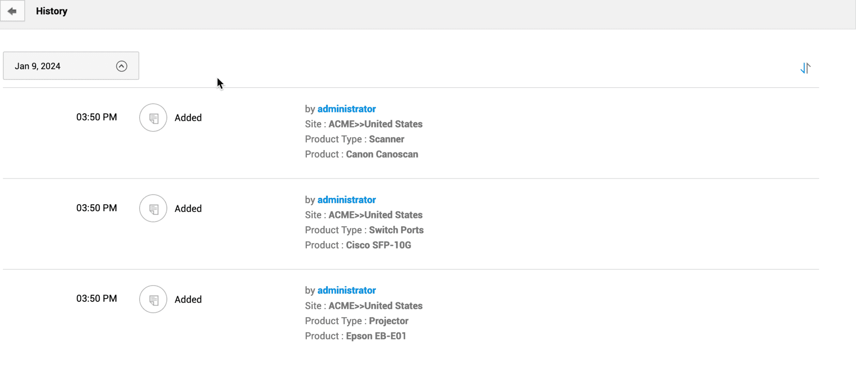Click the Added label for Epson EB-E01
This screenshot has width=856, height=365.
[188, 300]
